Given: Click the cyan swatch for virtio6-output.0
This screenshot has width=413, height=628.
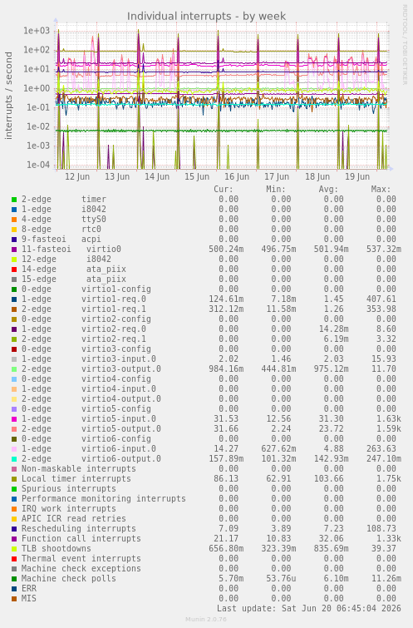Looking at the screenshot, I should (14, 459).
